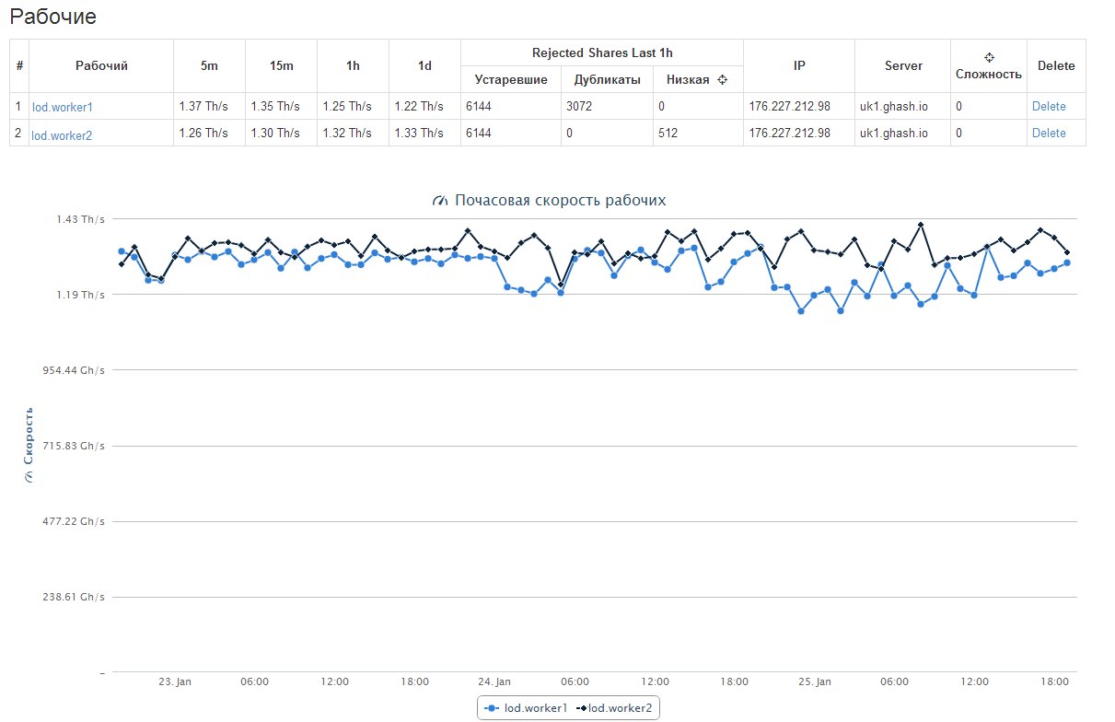Select lod.worker1 server uk1.ghash.io cell
The image size is (1115, 722).
click(902, 107)
